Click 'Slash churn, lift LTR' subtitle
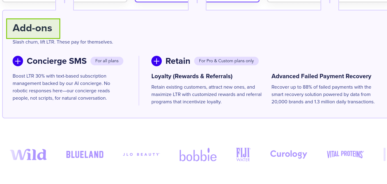Screen dimensions: 387x184 (x=63, y=42)
